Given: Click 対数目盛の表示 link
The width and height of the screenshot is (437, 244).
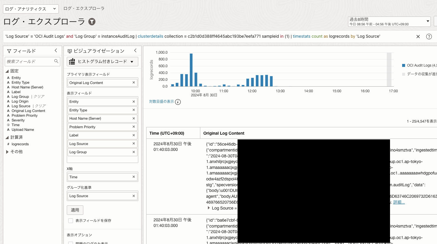Looking at the screenshot, I should click(x=162, y=102).
